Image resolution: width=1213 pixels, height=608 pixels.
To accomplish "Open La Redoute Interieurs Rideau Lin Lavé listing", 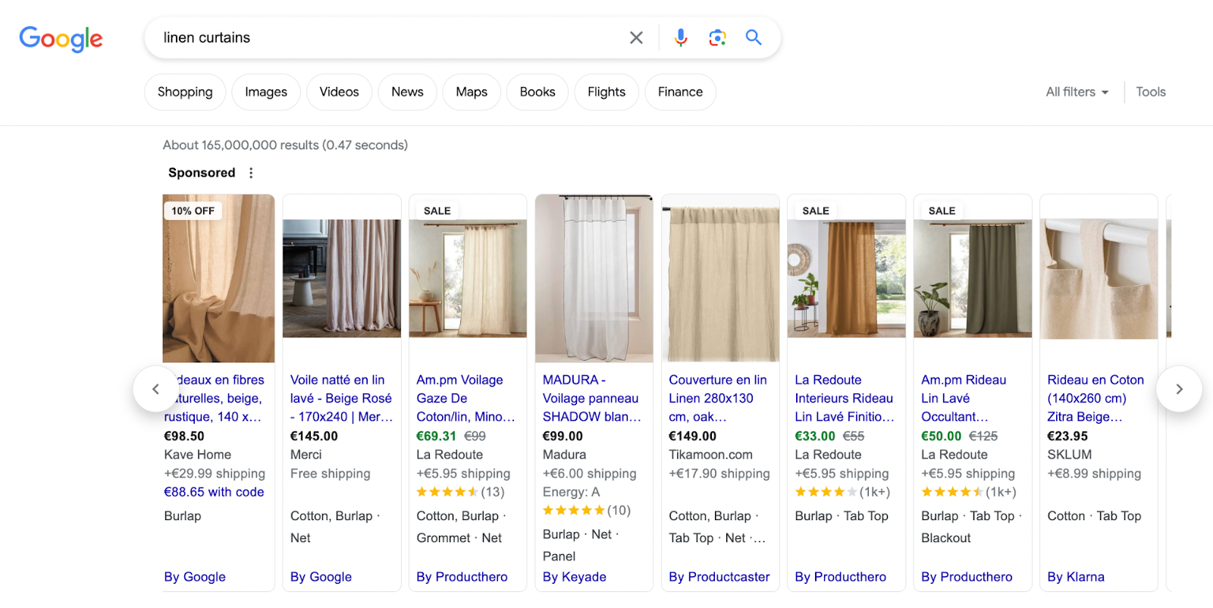I will (x=845, y=398).
